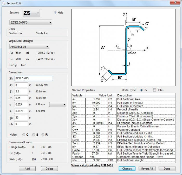The height and width of the screenshot is (175, 182).
Task: Select the wt= 3.585 value cell
Action: coord(96,160)
